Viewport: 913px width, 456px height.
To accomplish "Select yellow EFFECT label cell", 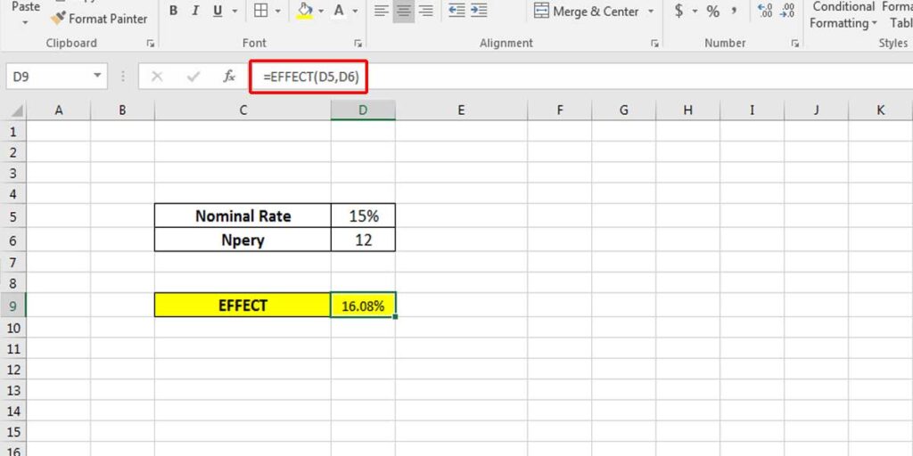I will point(243,305).
